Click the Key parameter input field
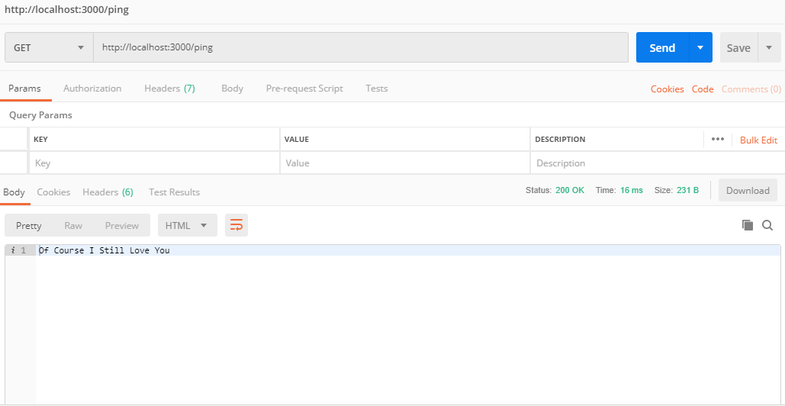 [154, 163]
